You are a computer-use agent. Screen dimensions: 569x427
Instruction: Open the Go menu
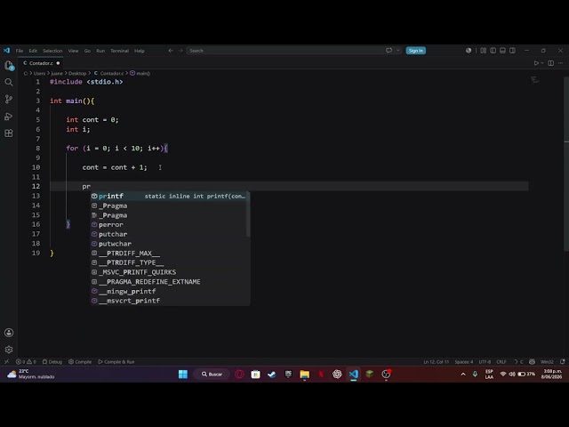tap(87, 51)
